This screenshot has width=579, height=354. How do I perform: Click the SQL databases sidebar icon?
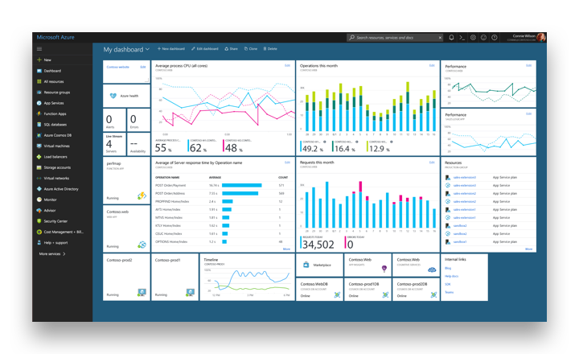click(x=39, y=125)
